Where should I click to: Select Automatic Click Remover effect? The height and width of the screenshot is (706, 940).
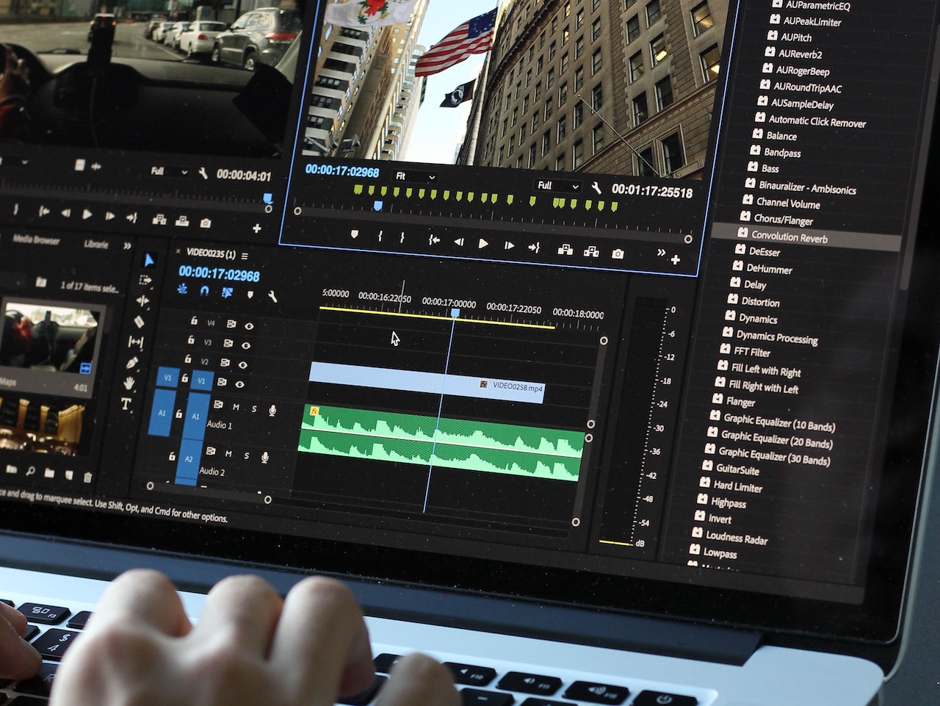[x=817, y=121]
